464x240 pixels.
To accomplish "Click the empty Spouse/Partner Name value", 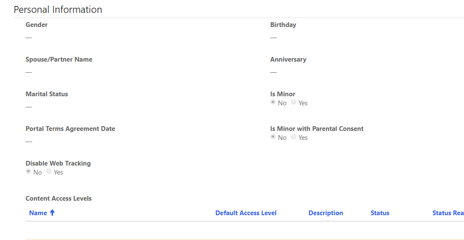I will coord(29,72).
